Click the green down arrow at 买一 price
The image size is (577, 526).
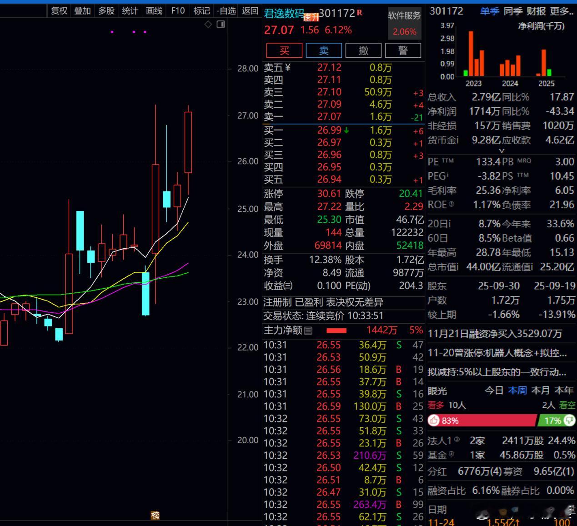(346, 130)
